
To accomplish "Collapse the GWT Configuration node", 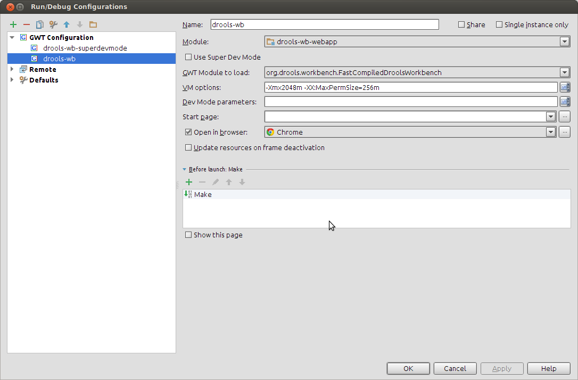I will point(12,37).
